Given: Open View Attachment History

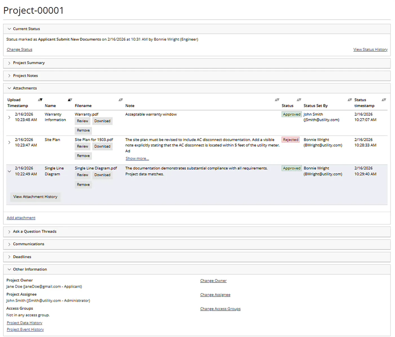Looking at the screenshot, I should pyautogui.click(x=35, y=197).
